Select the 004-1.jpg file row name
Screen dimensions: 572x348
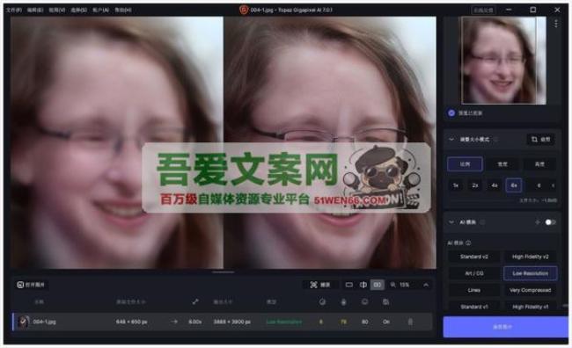click(x=44, y=322)
